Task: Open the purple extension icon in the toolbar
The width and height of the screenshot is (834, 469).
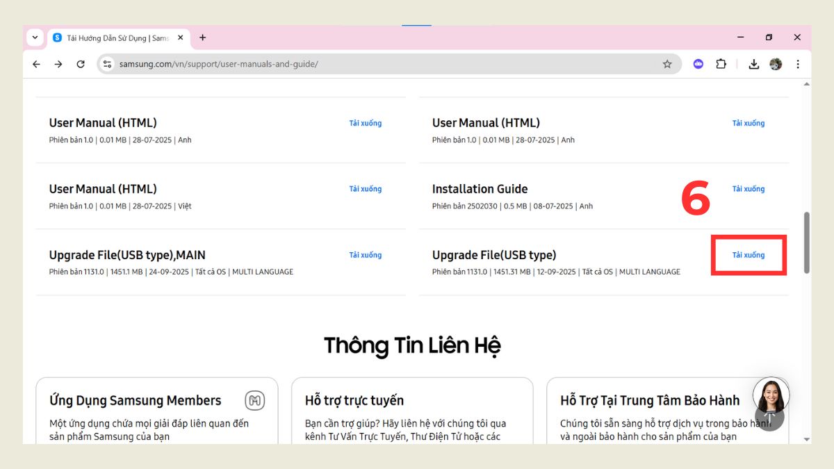Action: pyautogui.click(x=698, y=64)
